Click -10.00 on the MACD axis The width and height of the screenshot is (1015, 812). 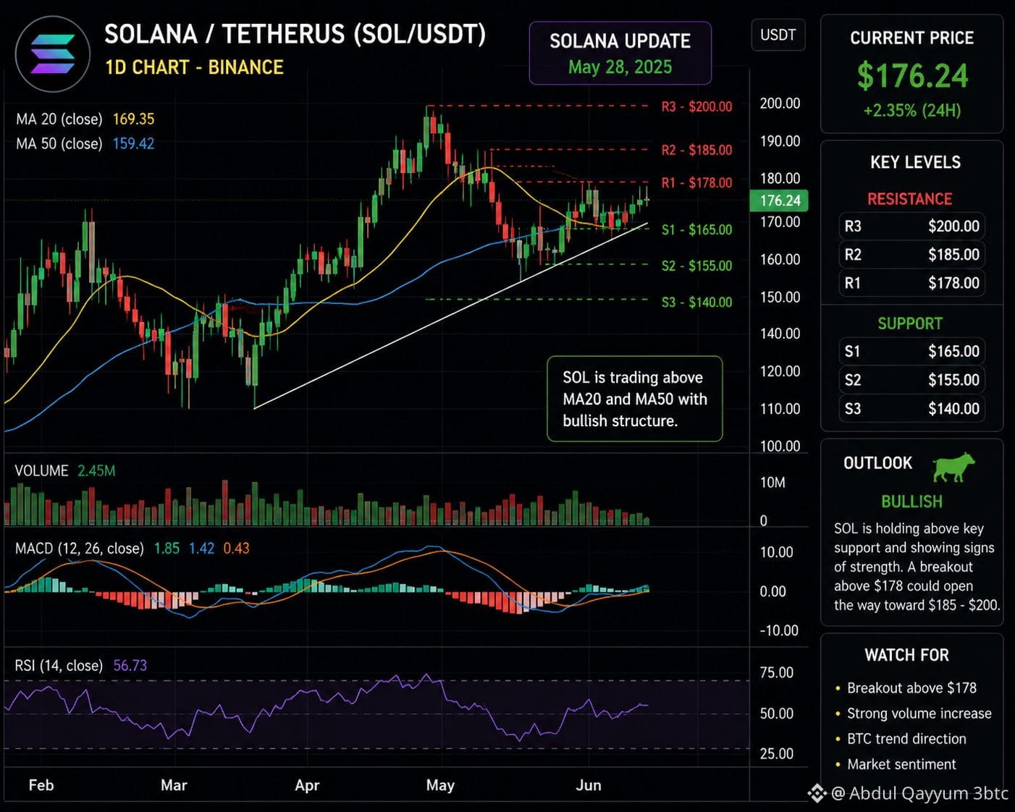pos(779,630)
